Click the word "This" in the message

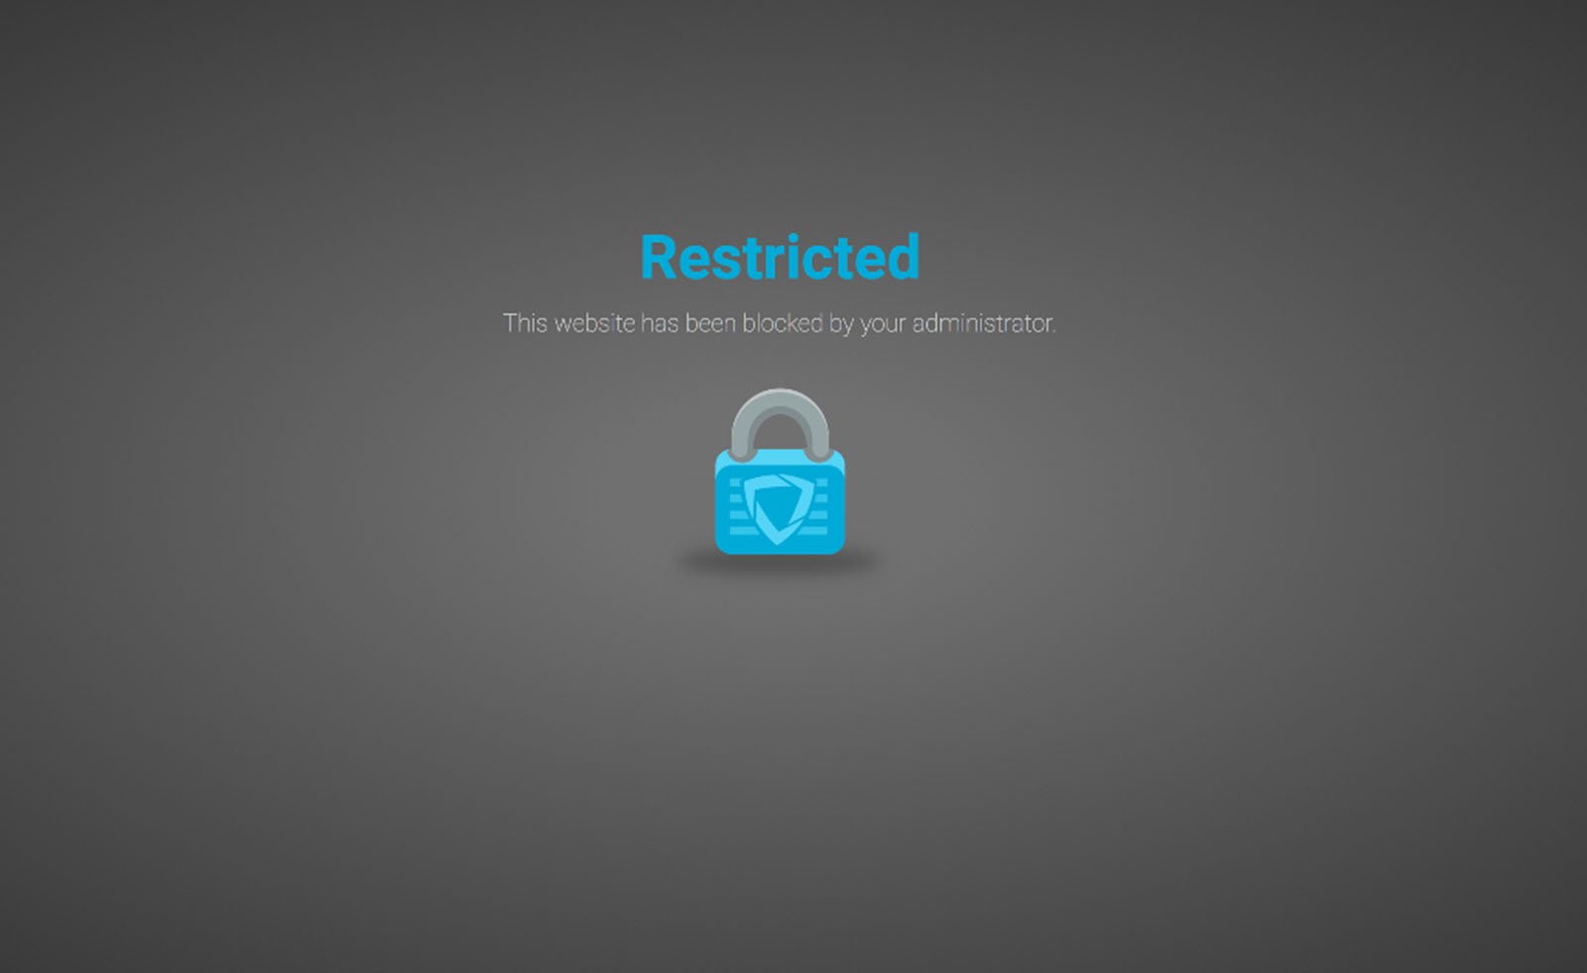[x=525, y=323]
